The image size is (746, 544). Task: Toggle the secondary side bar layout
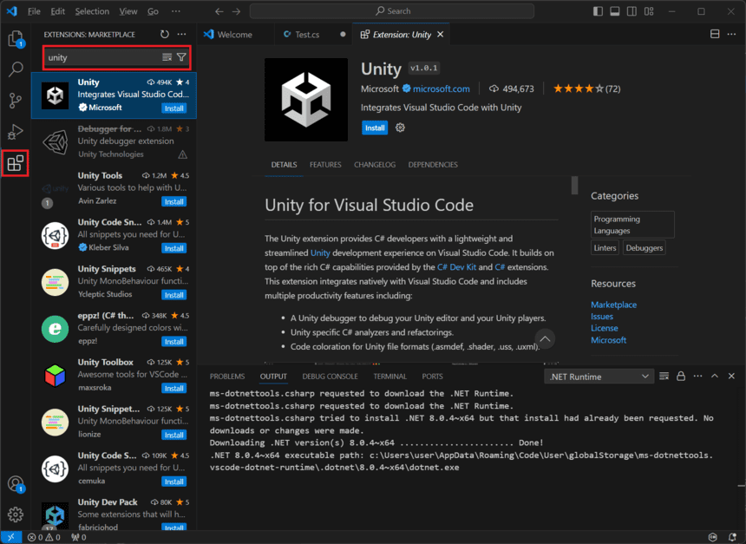pos(631,11)
